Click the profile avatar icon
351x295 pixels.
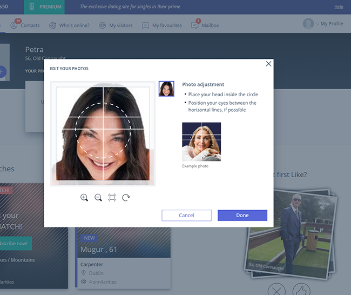pyautogui.click(x=308, y=24)
